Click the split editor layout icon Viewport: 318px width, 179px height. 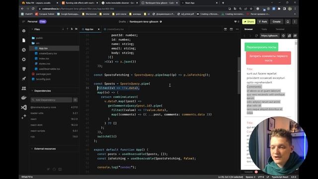click(x=225, y=29)
